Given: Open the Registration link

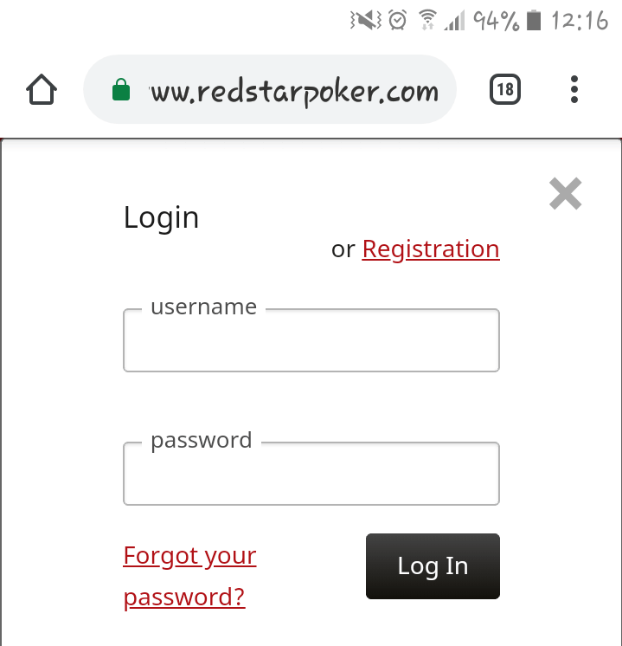Looking at the screenshot, I should pos(431,249).
